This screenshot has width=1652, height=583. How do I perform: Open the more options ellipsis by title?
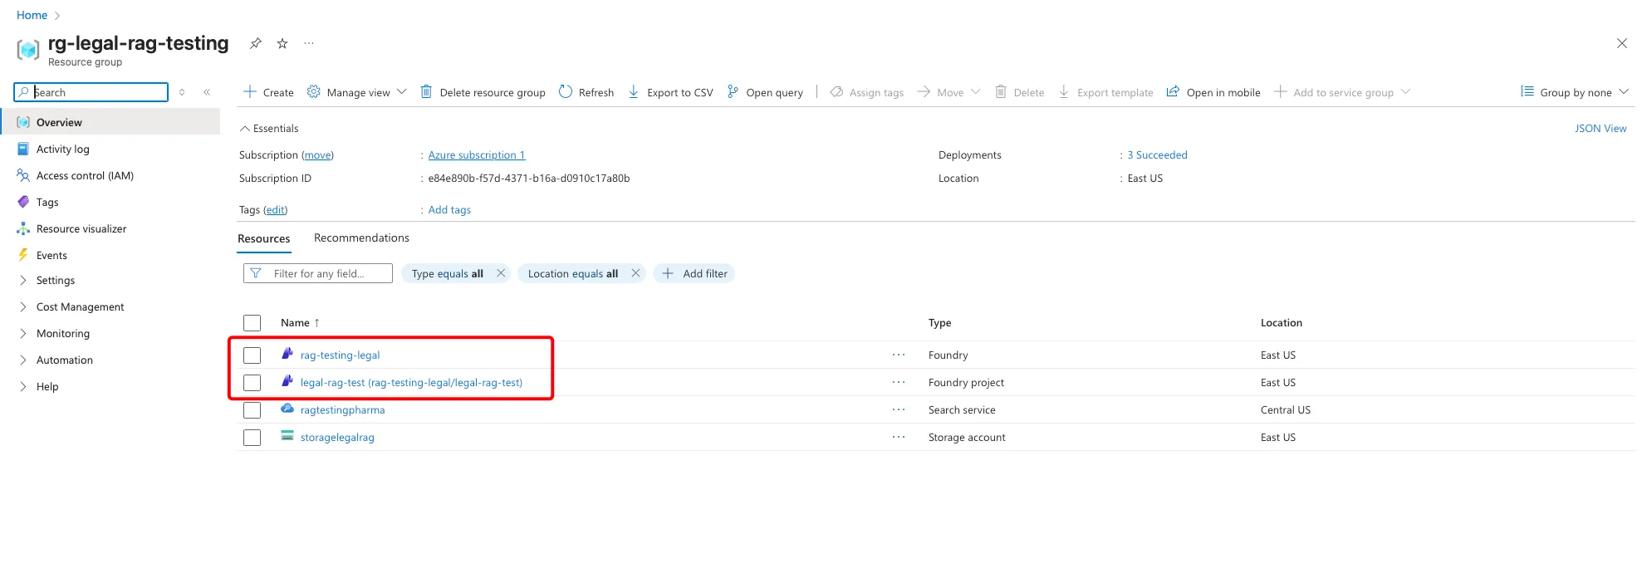309,43
